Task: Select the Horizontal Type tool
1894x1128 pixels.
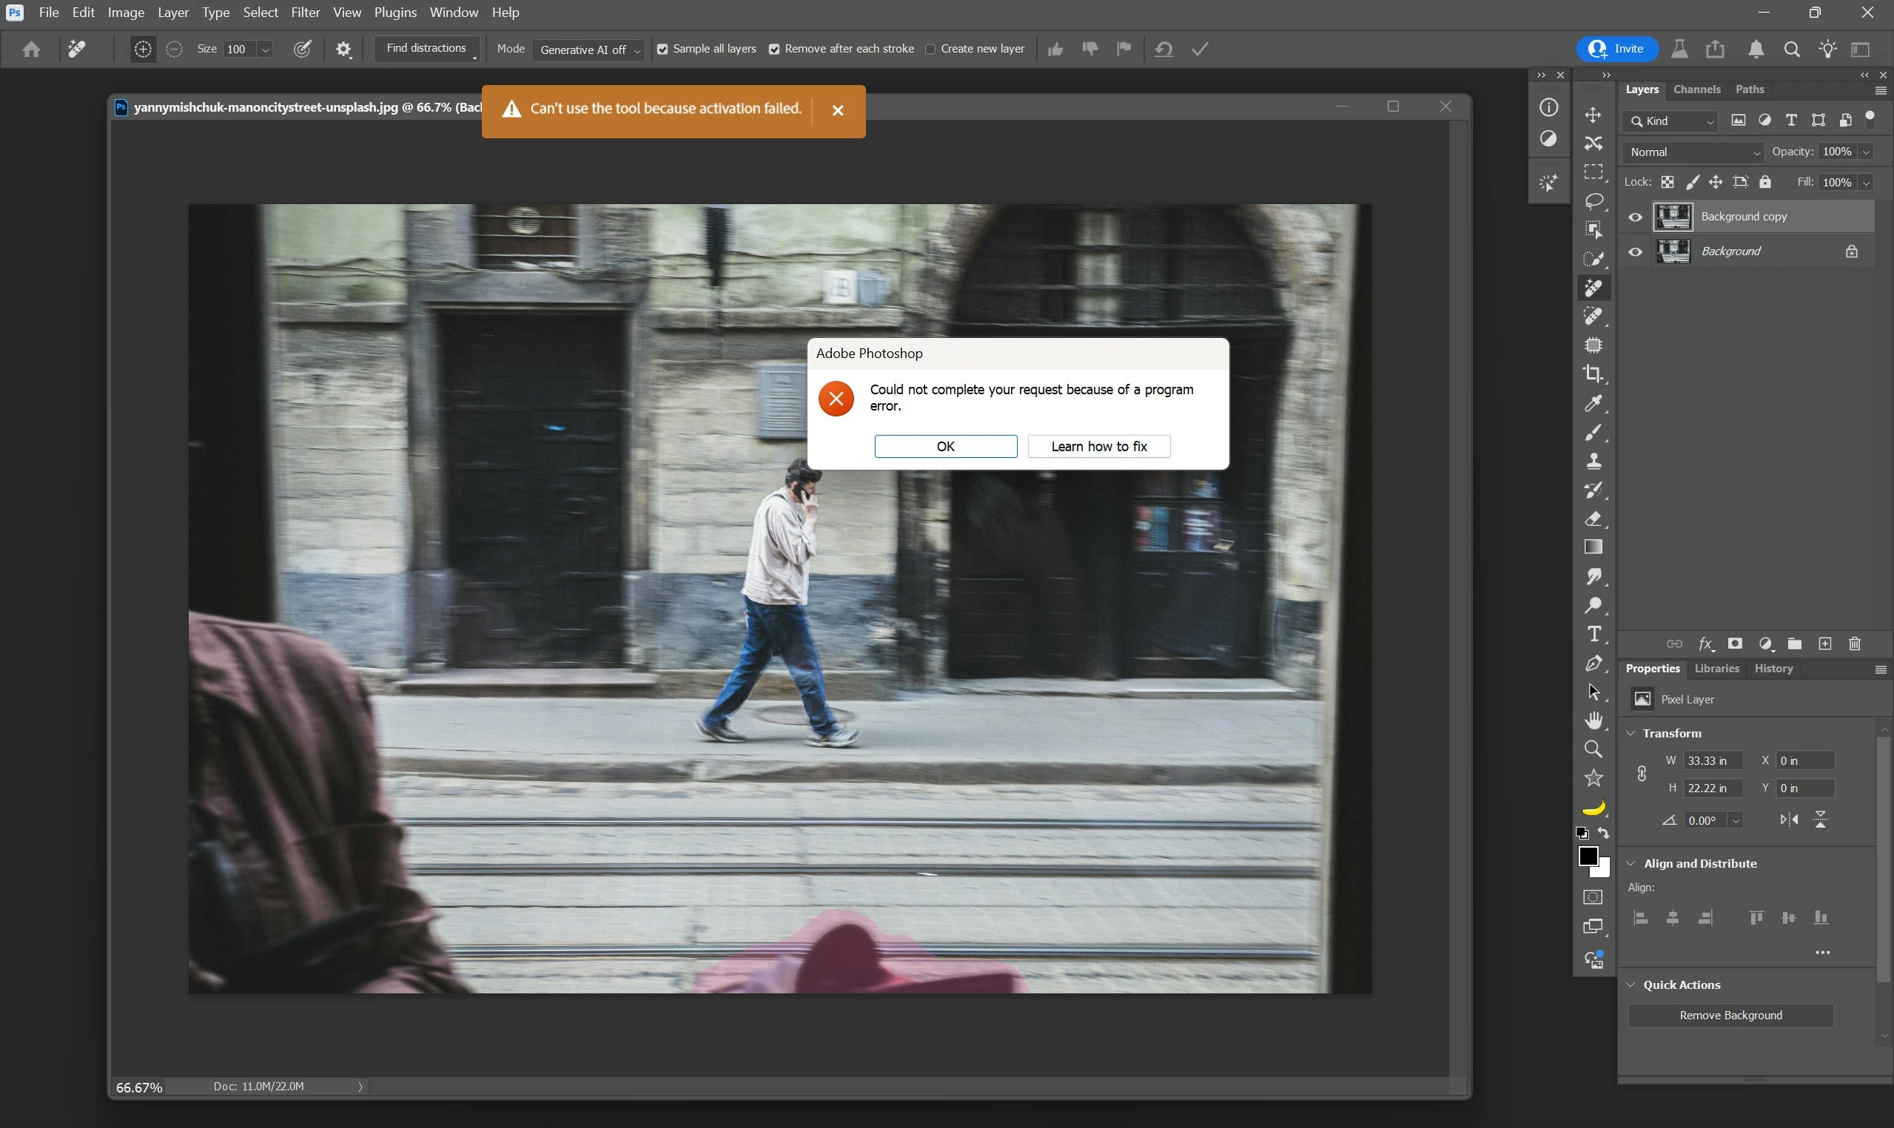Action: click(x=1594, y=634)
